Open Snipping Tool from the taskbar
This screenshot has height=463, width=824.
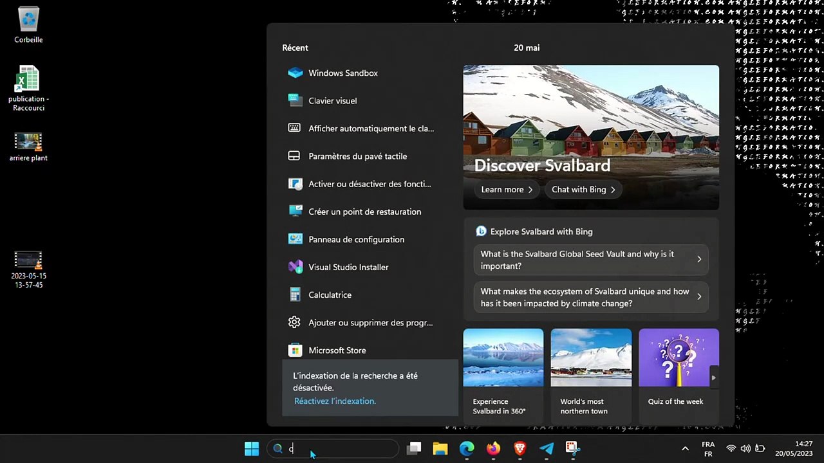572,448
